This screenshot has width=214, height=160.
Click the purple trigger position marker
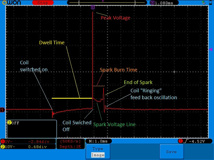93,7
